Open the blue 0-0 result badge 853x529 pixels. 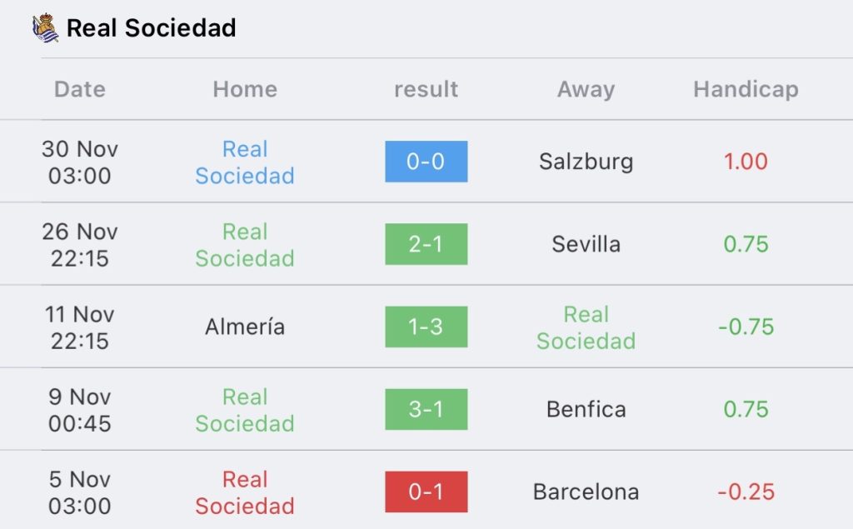pyautogui.click(x=426, y=162)
